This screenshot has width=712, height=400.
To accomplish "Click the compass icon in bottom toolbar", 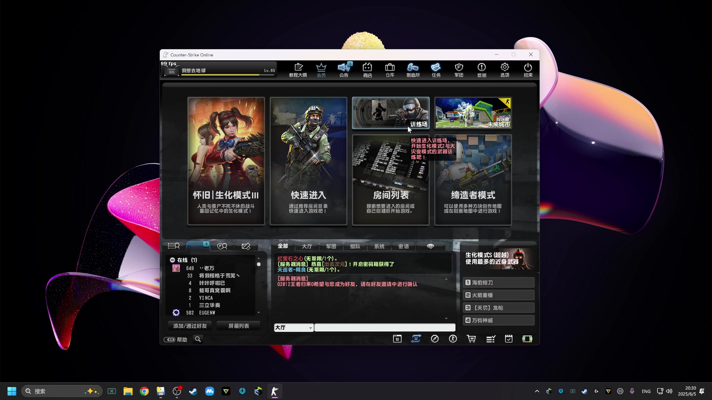I will pyautogui.click(x=435, y=339).
